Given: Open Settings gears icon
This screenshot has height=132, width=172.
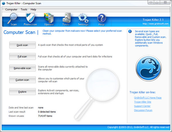Looking at the screenshot, I should 83,19.
